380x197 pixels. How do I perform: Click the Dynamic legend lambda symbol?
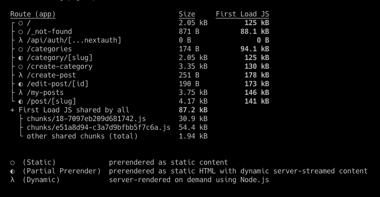pos(12,180)
